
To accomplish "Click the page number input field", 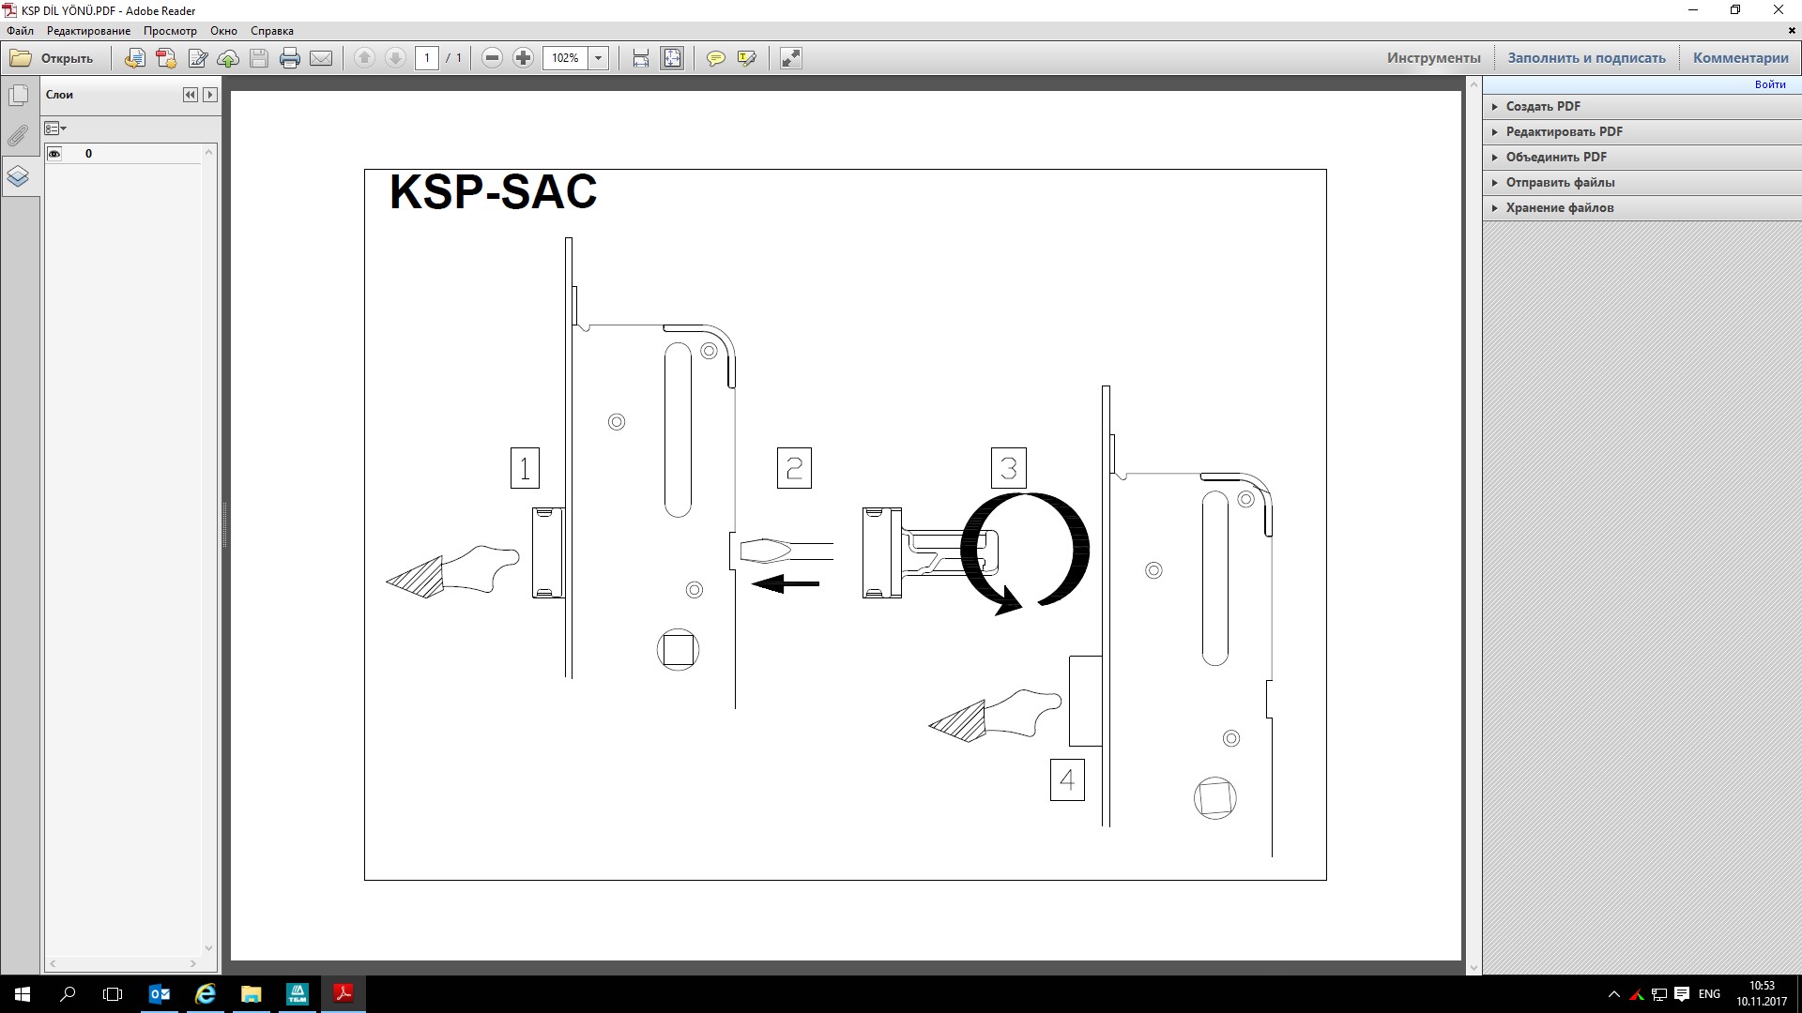I will click(x=427, y=58).
